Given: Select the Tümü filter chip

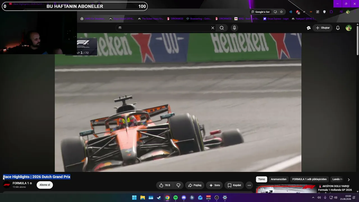Looking at the screenshot, I should (261, 179).
